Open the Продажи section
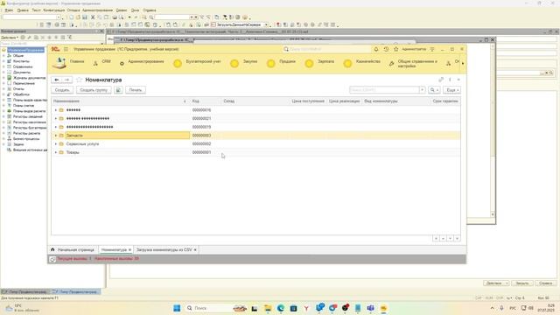Viewport: 560px width, 315px height. (282, 63)
